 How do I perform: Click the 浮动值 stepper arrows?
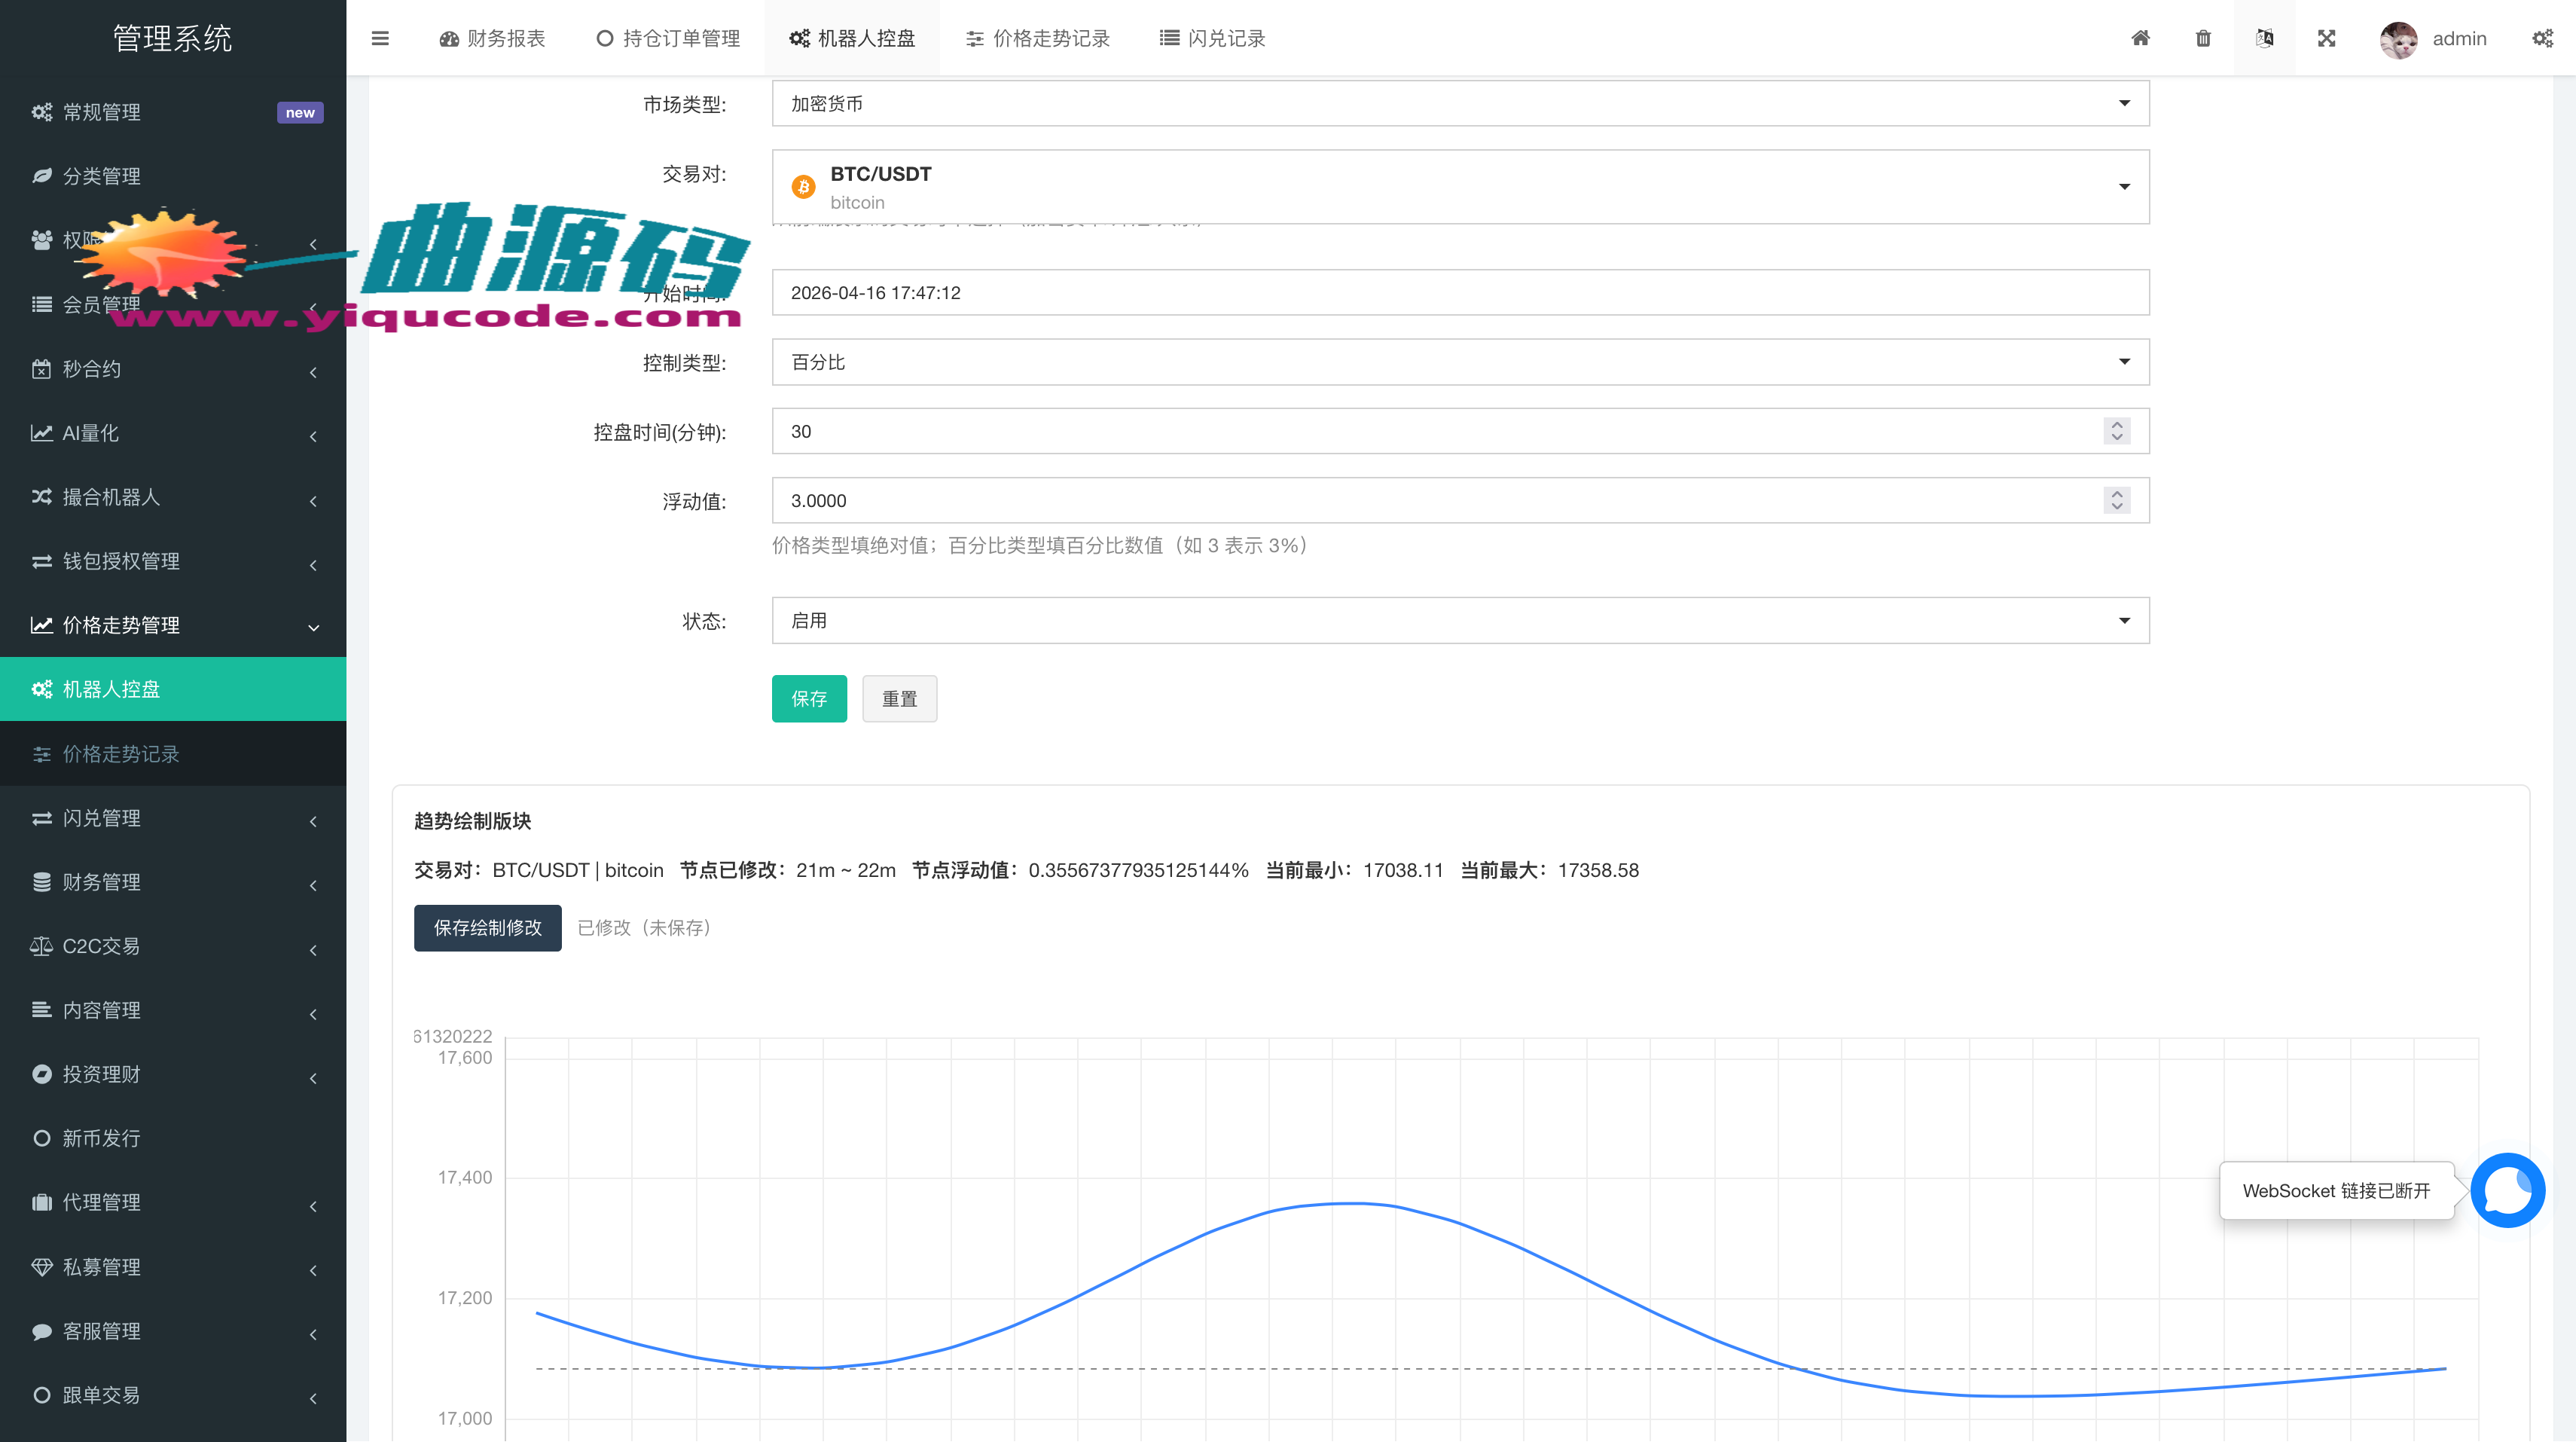pos(2116,500)
